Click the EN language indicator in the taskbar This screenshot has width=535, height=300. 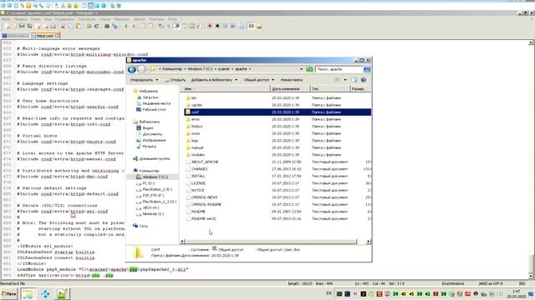tap(329, 293)
